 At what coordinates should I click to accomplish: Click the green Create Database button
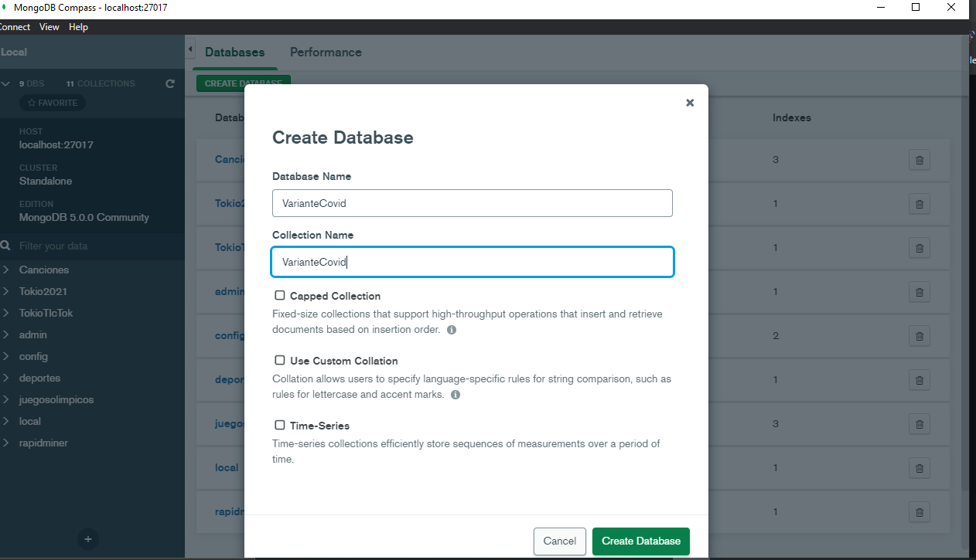[641, 541]
